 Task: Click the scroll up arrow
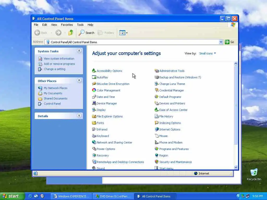pos(236,64)
